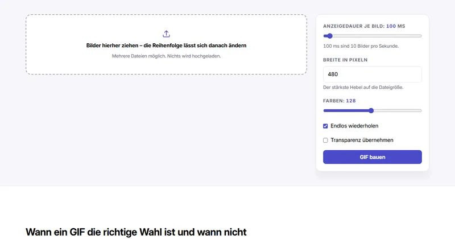
Task: Click the "Der stärkste Hebel auf die Dateigröße" hint
Action: [363, 88]
